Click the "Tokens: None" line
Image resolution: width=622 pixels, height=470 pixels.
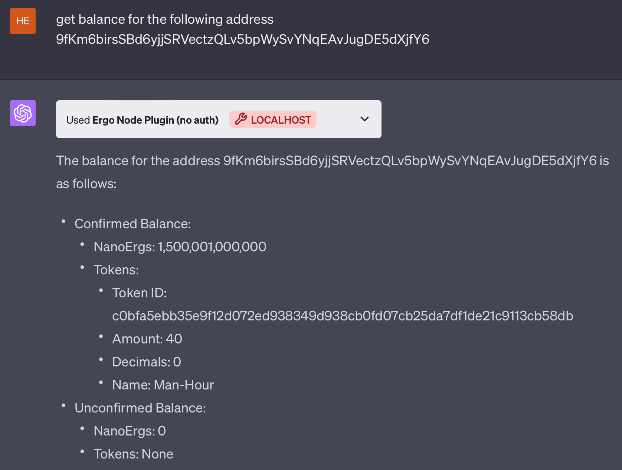(133, 454)
